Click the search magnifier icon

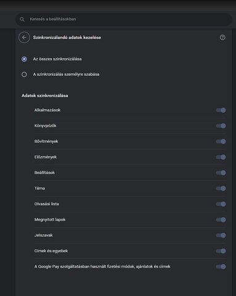coord(22,19)
